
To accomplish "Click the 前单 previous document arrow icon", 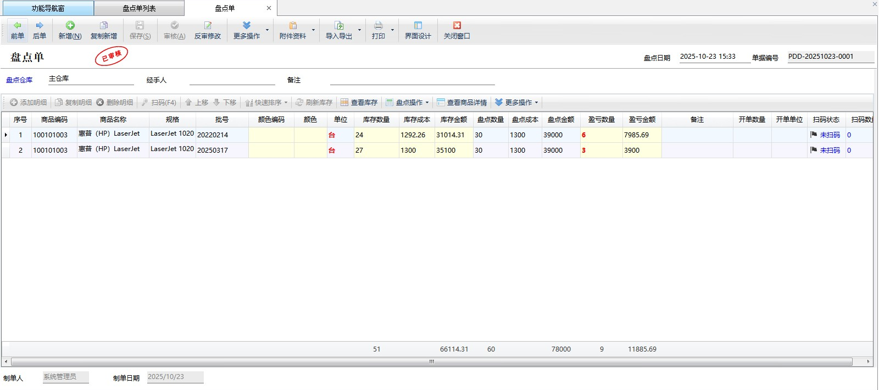I will click(x=18, y=26).
